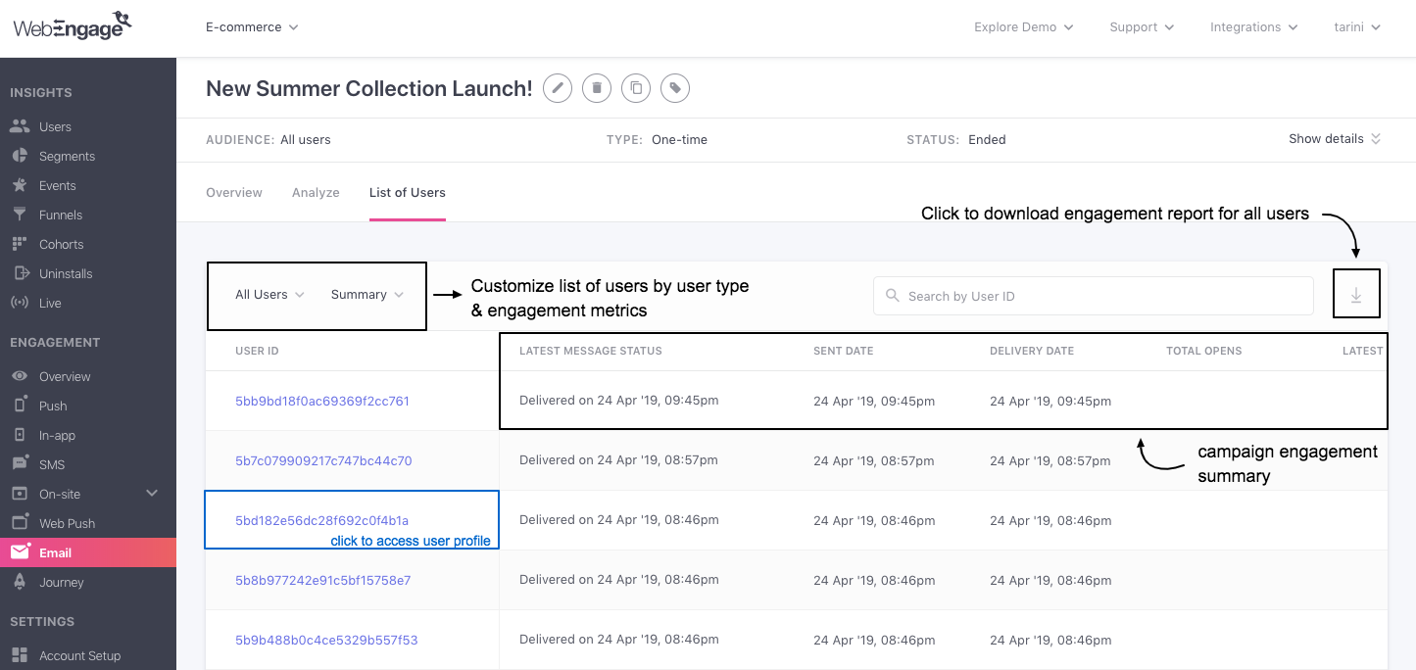Screen dimensions: 1416x670
Task: Click the Search by User ID field
Action: pos(1094,296)
